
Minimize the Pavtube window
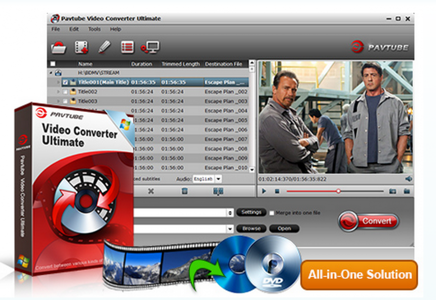tap(389, 19)
